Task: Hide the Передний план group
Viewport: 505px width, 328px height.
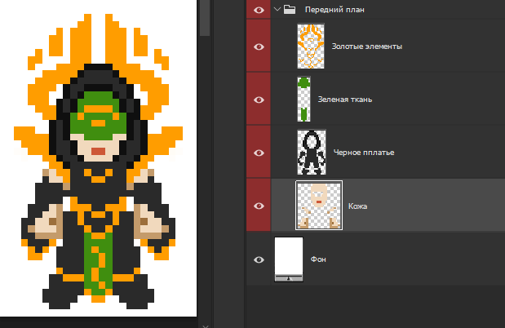Action: coord(259,10)
